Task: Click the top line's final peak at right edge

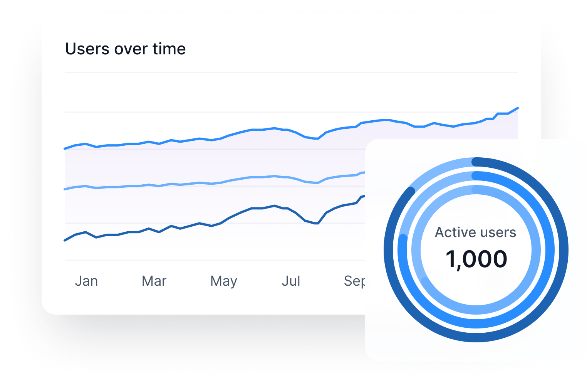Action: [517, 108]
